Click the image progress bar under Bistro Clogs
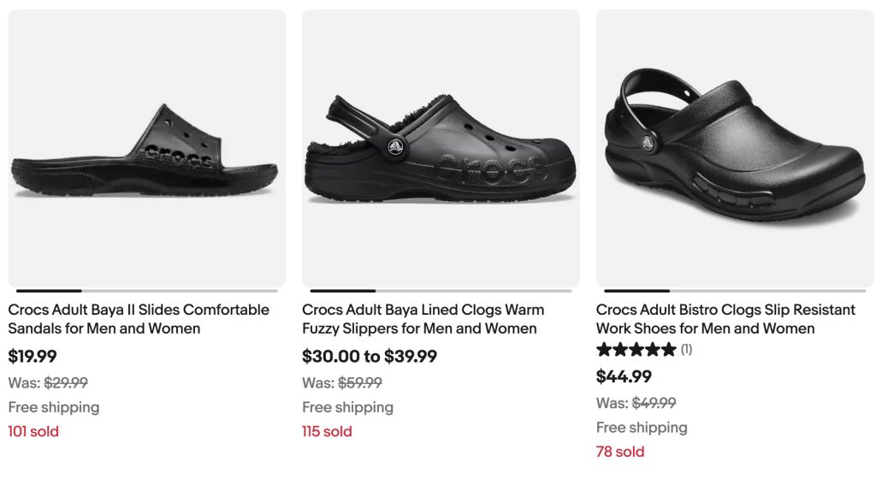The height and width of the screenshot is (485, 876). coord(735,291)
